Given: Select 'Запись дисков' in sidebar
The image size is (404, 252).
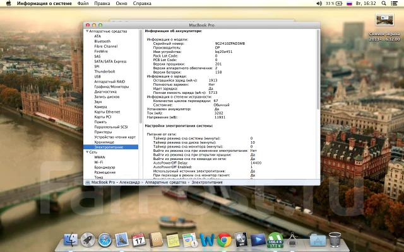Looking at the screenshot, I should tap(107, 96).
